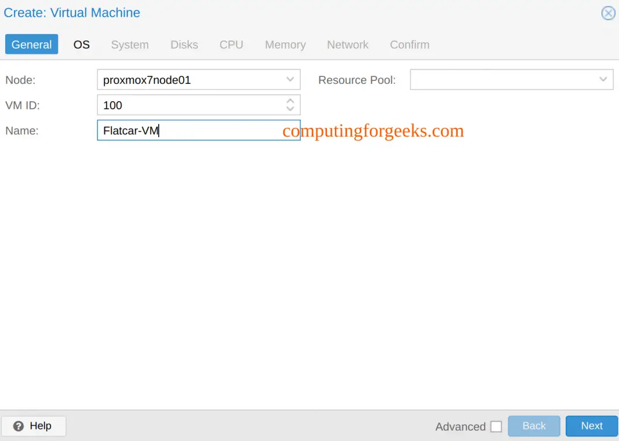This screenshot has height=441, width=619.
Task: Select the General tab
Action: point(31,44)
